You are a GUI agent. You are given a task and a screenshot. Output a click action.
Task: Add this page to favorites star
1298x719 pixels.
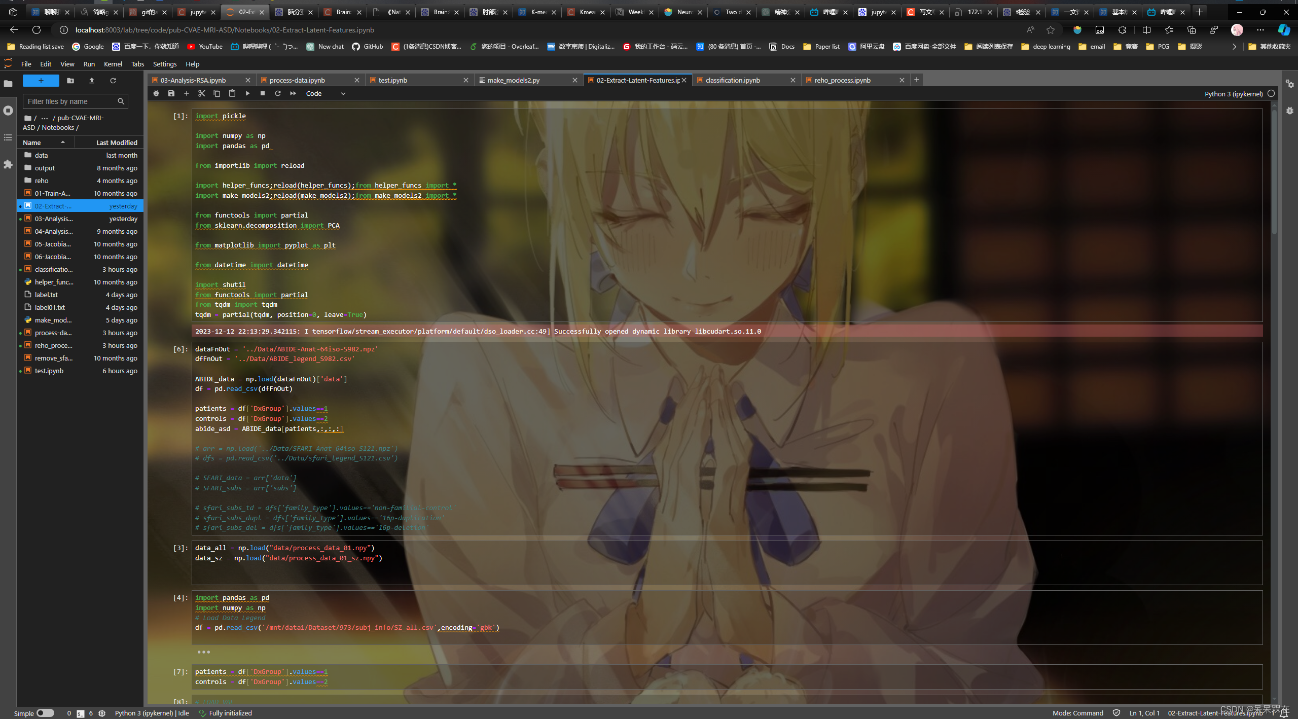1051,30
